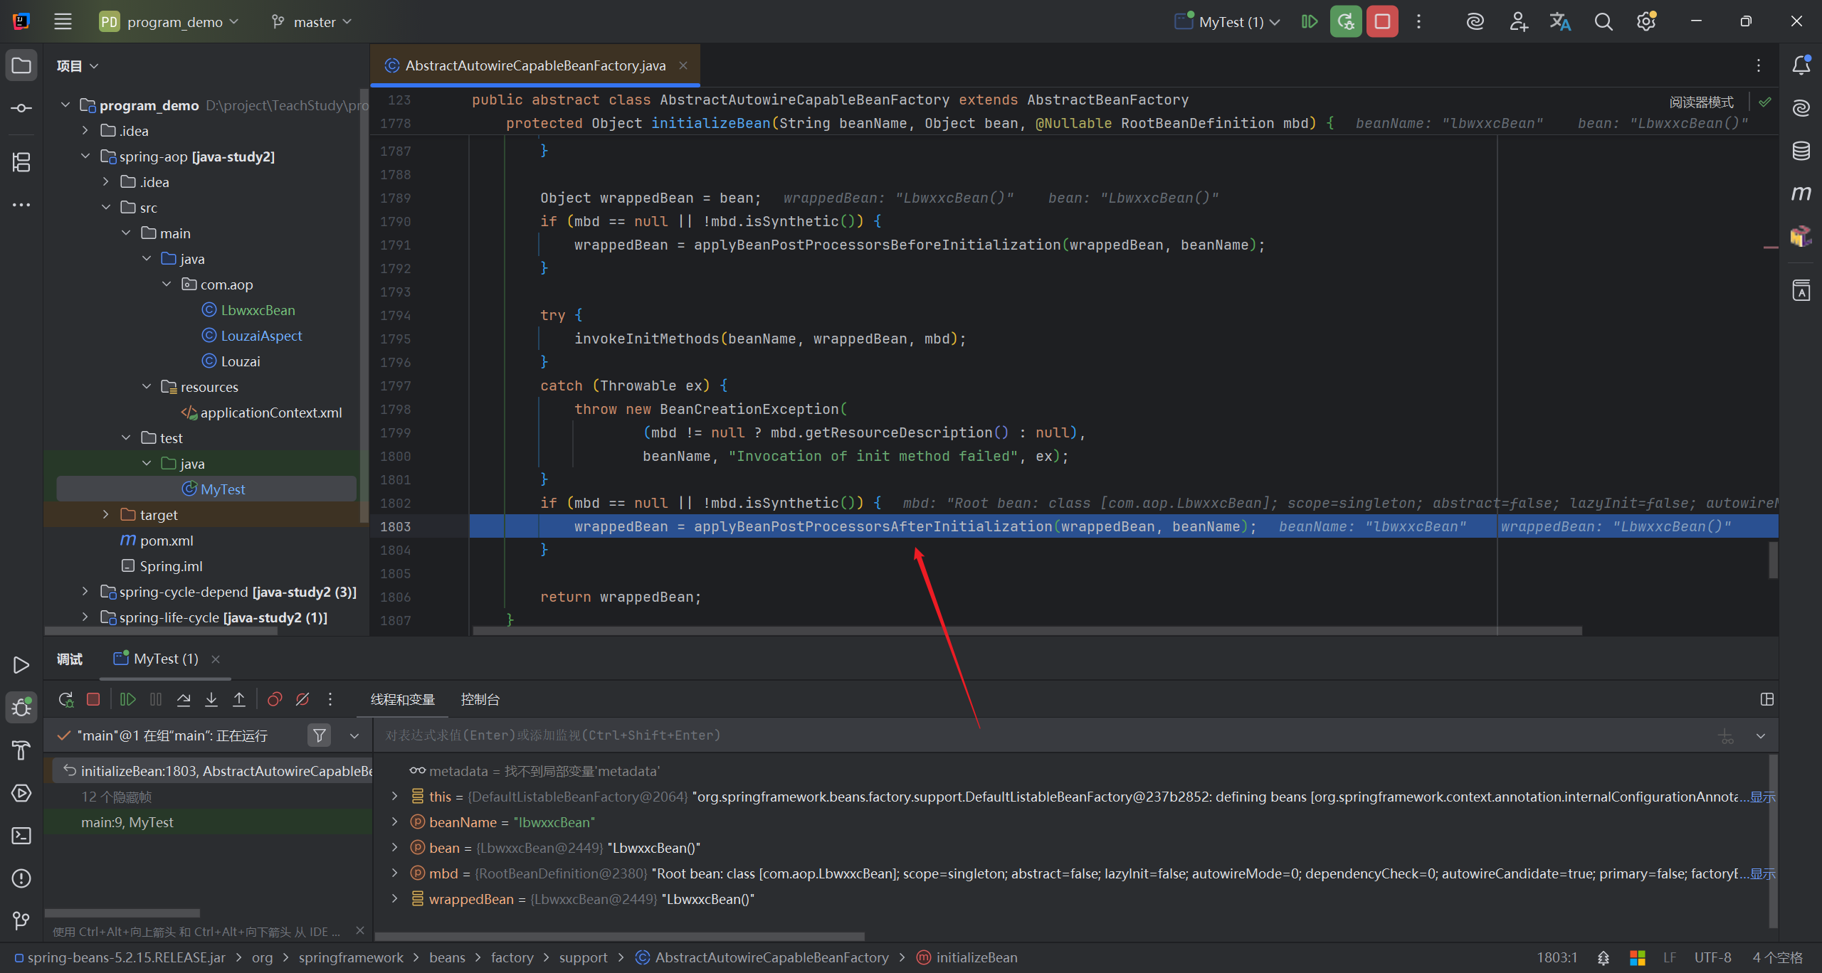Screen dimensions: 1822x973
Task: Toggle the thread frames filter button
Action: 320,735
